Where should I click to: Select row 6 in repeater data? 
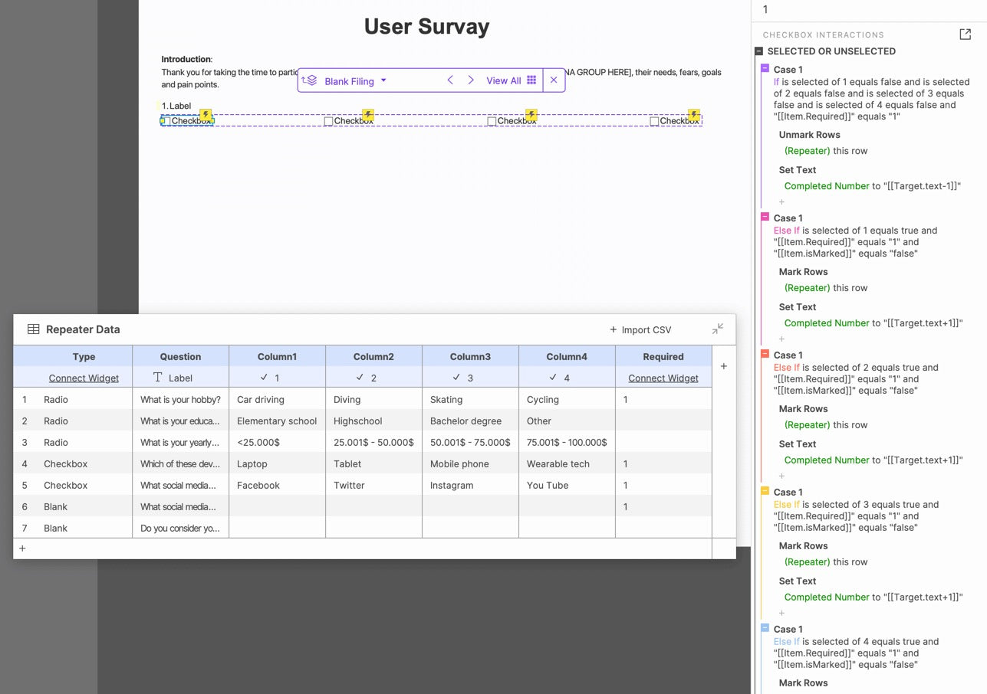pyautogui.click(x=25, y=506)
